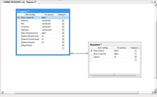157x97 pixels.
Task: Click varchar(100) data type cell
Action: point(49,30)
